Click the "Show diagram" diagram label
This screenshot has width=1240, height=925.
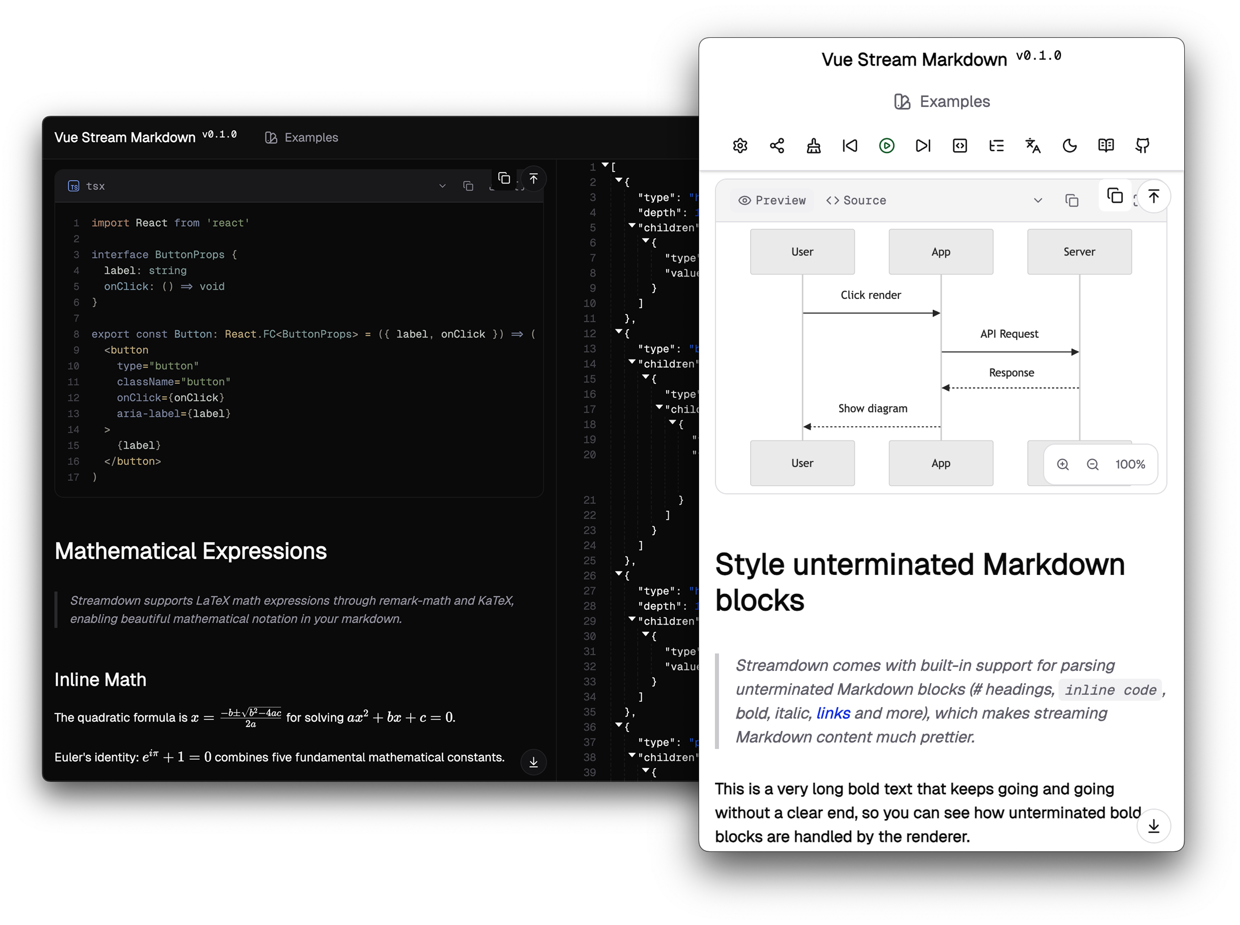click(x=873, y=409)
